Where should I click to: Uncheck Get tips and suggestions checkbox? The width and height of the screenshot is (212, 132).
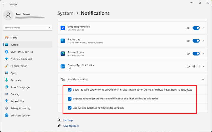click(x=70, y=108)
